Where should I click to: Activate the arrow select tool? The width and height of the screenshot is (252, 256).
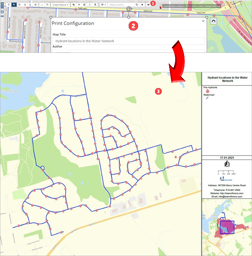(x=14, y=5)
